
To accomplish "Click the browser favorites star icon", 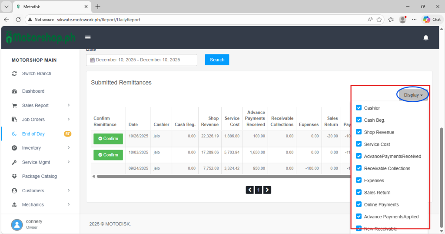I will point(379,20).
